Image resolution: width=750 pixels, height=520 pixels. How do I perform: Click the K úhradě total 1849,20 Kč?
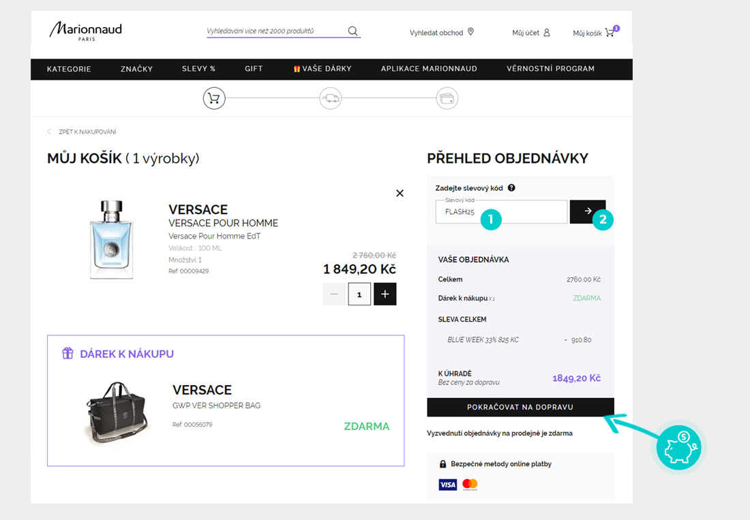coord(576,378)
